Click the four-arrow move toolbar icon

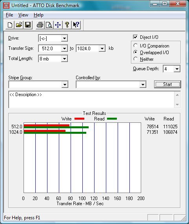[x=58, y=25]
